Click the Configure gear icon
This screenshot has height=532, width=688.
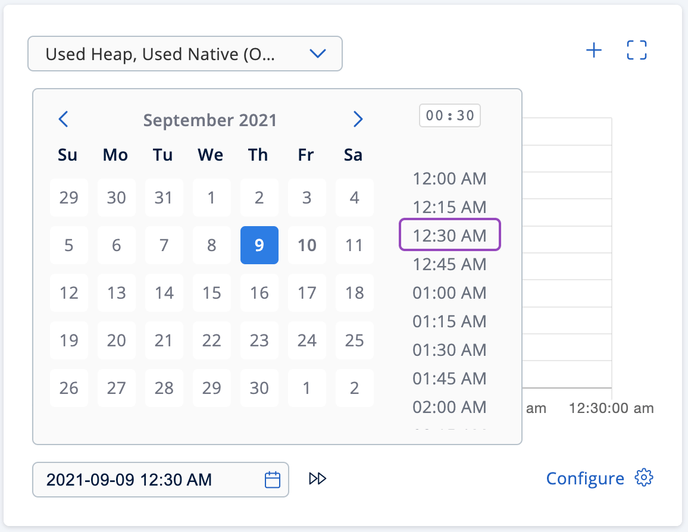coord(644,478)
